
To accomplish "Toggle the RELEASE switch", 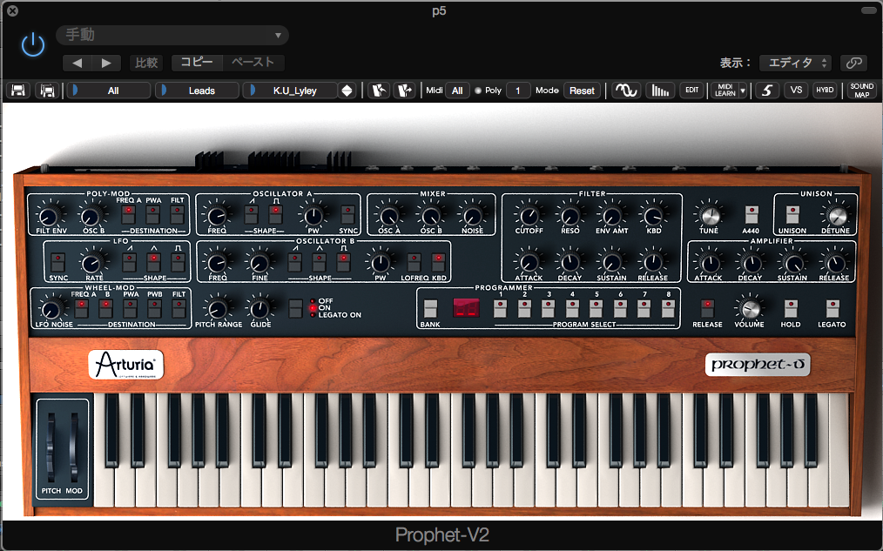I will [707, 308].
